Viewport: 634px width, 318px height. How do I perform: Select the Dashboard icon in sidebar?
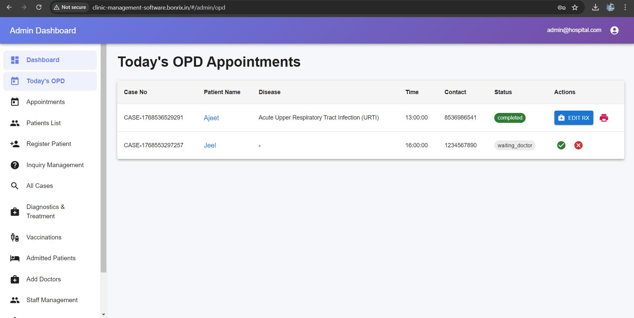(x=15, y=60)
